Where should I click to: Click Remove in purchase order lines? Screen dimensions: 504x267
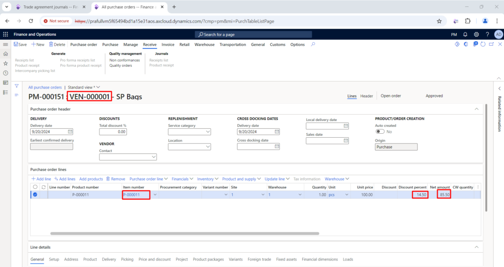click(116, 179)
